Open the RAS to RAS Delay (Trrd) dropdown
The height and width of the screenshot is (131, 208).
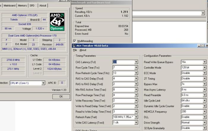coord(136,84)
